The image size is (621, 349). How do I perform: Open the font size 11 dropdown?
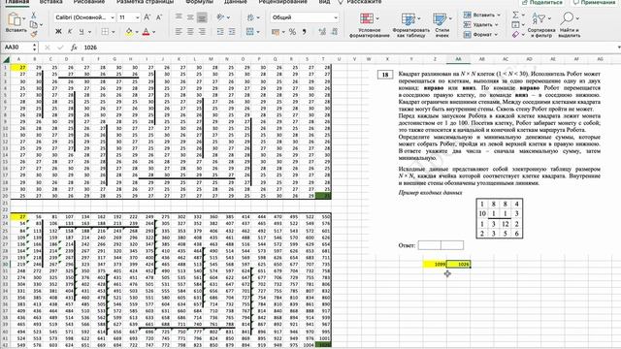138,17
